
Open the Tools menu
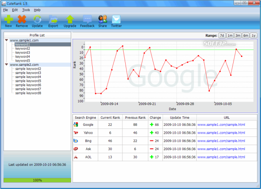26,10
